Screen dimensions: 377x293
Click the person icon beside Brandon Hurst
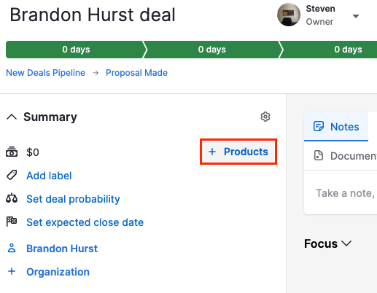point(12,249)
